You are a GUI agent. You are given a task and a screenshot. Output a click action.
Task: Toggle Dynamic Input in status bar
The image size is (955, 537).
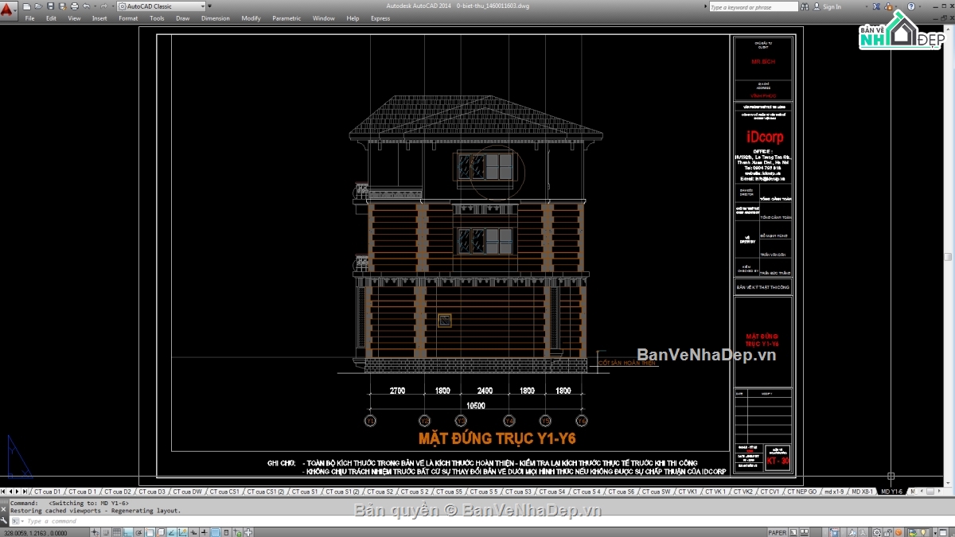point(193,531)
